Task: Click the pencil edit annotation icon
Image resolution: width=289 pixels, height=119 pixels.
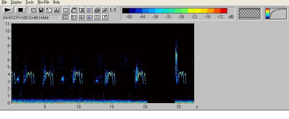Action: (x=105, y=17)
